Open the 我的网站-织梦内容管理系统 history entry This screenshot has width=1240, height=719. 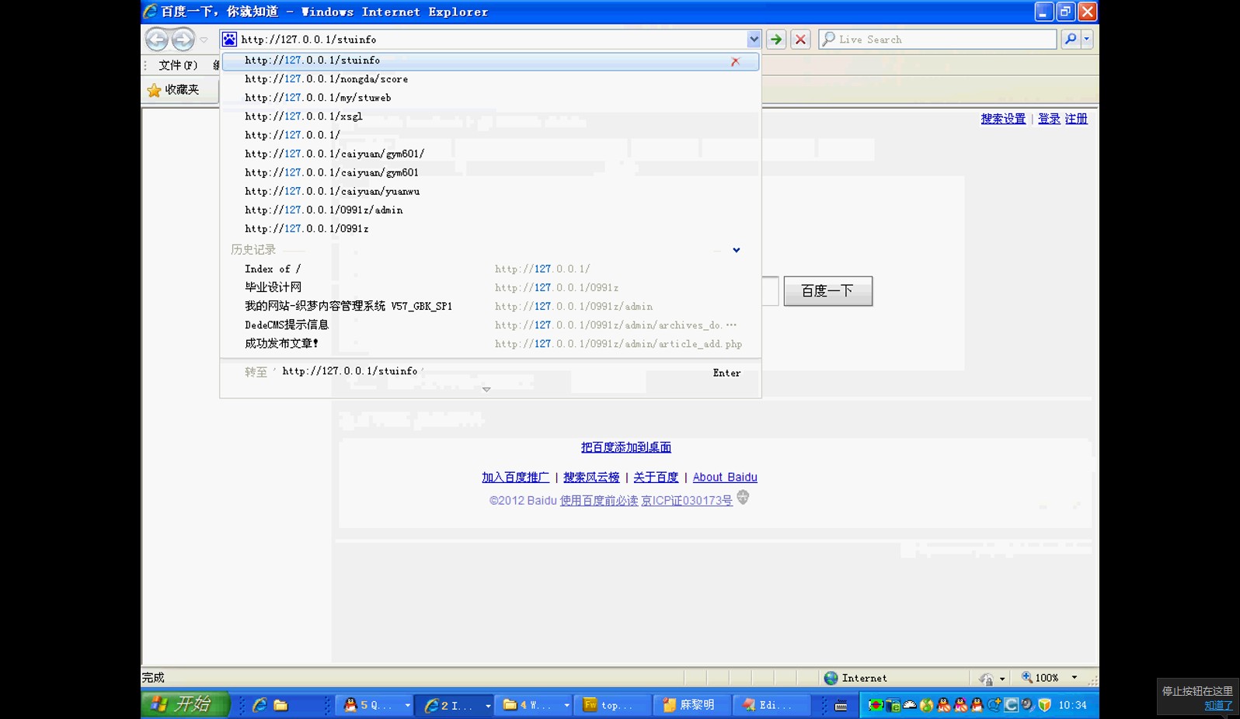[x=490, y=307]
